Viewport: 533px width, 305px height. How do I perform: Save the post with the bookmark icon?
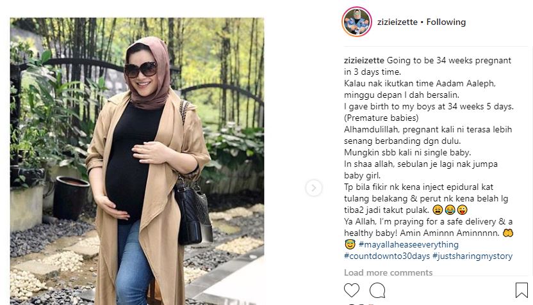tap(521, 290)
